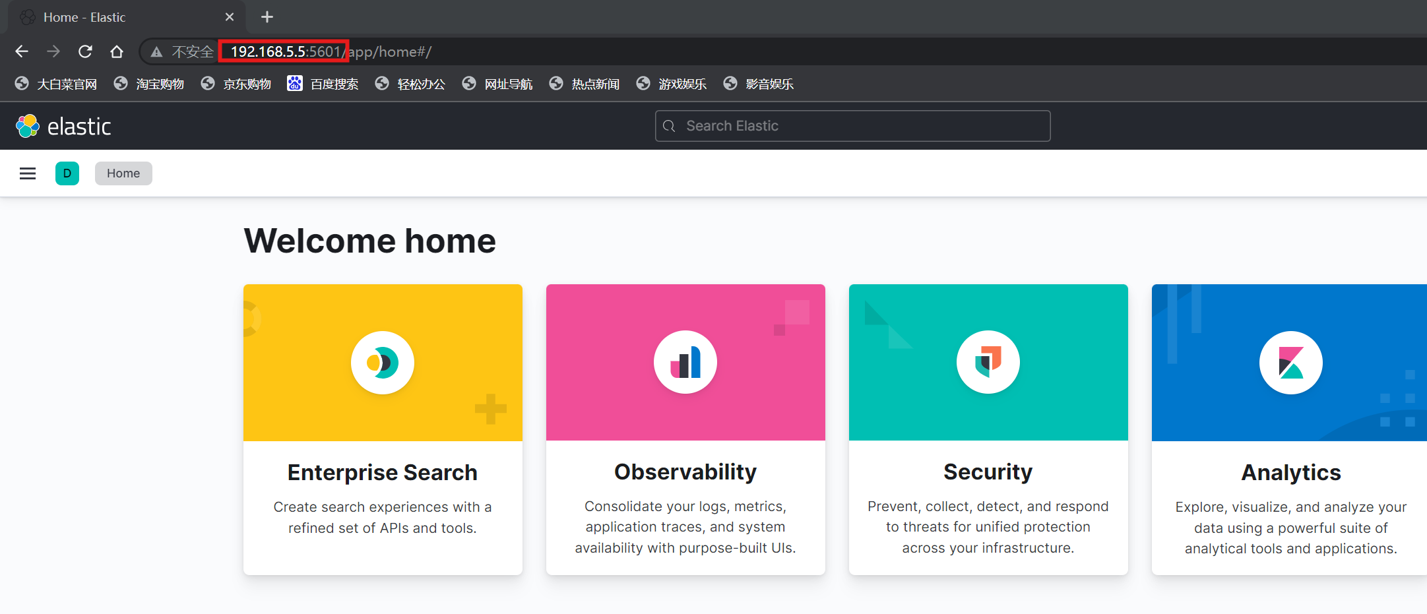This screenshot has height=614, width=1427.
Task: Click the Kibana Analytics icon
Action: 1290,363
